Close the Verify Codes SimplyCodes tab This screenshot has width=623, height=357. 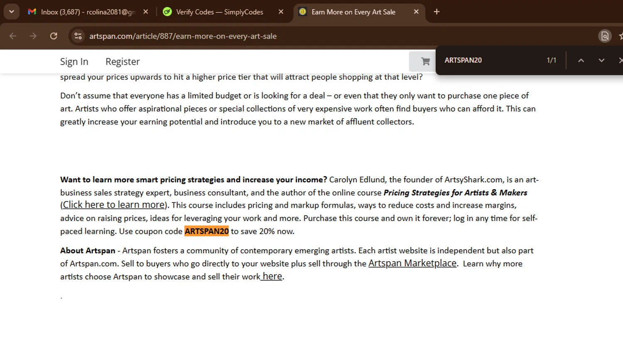(281, 12)
